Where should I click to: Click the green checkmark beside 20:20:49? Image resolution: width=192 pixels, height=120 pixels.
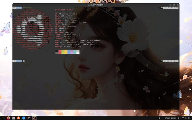click(x=161, y=8)
